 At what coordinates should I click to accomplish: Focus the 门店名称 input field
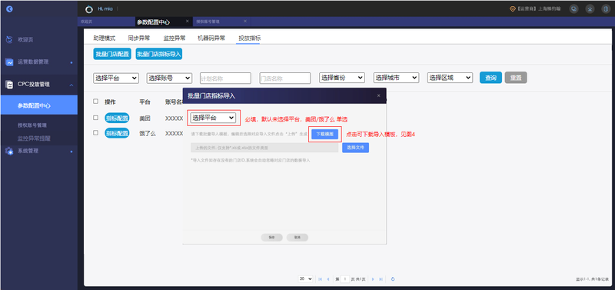(285, 78)
